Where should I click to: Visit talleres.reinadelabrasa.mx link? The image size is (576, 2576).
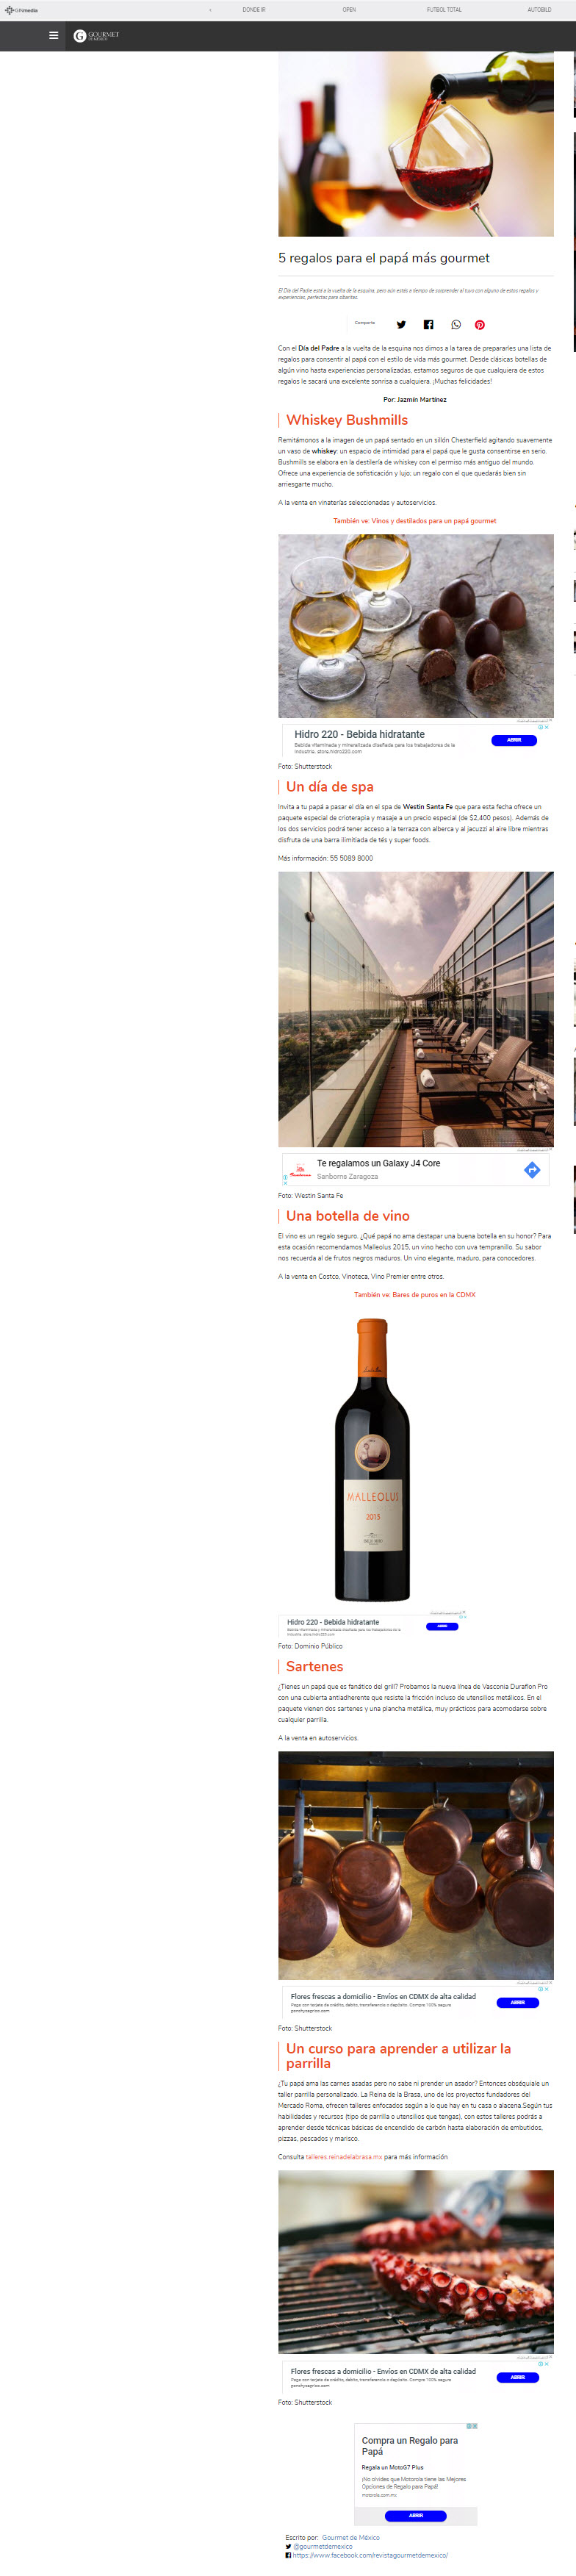coord(344,2156)
